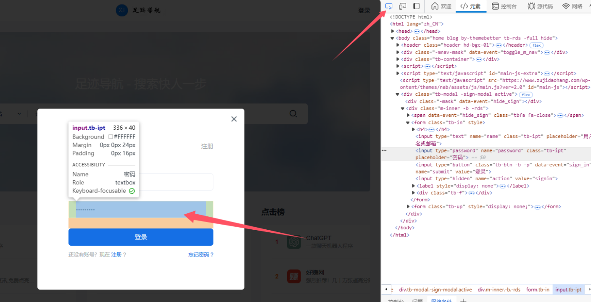Image resolution: width=591 pixels, height=302 pixels.
Task: Open the ellipsis in the hidden label element
Action: [503, 186]
